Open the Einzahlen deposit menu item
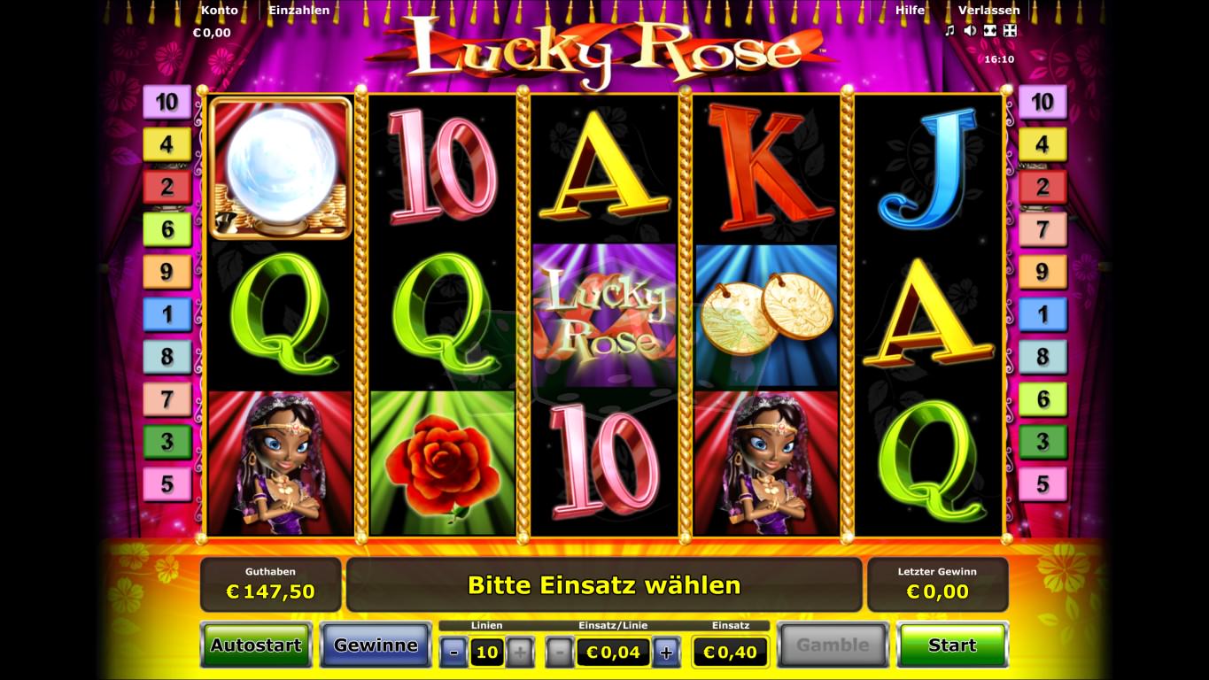The image size is (1209, 680). click(299, 11)
